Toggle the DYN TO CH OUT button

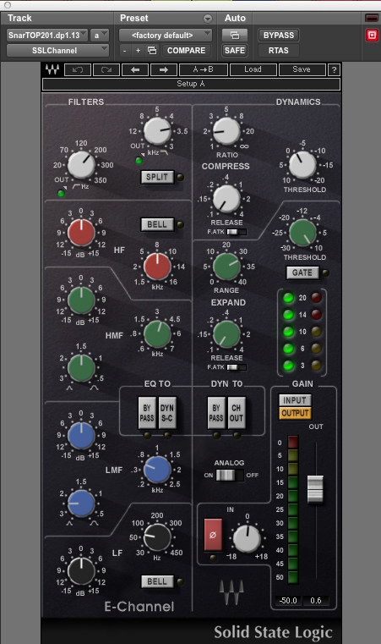point(237,413)
